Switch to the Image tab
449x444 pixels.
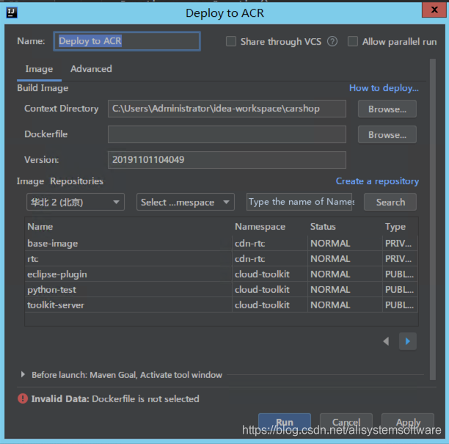pos(39,69)
